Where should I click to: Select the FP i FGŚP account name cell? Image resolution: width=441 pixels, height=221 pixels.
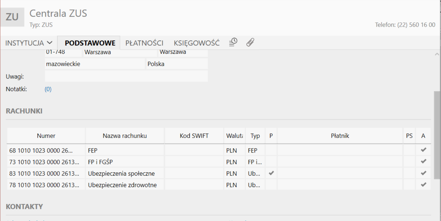125,162
